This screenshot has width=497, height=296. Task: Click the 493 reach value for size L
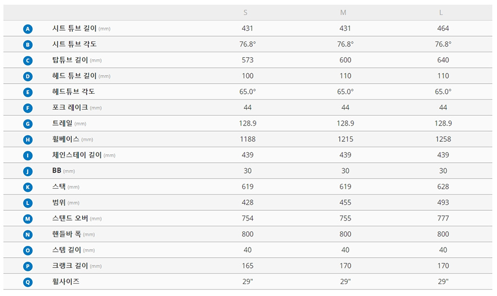pyautogui.click(x=442, y=203)
